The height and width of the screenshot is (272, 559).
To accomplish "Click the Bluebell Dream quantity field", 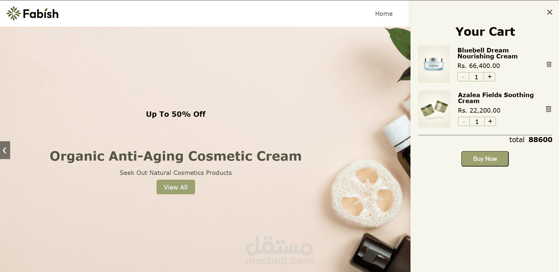I will click(477, 77).
